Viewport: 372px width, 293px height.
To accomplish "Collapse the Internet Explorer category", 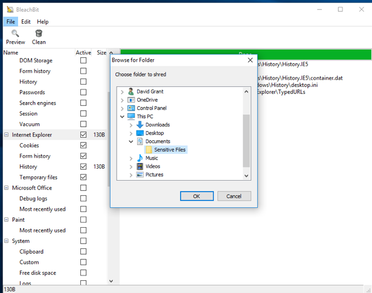I will click(x=7, y=135).
